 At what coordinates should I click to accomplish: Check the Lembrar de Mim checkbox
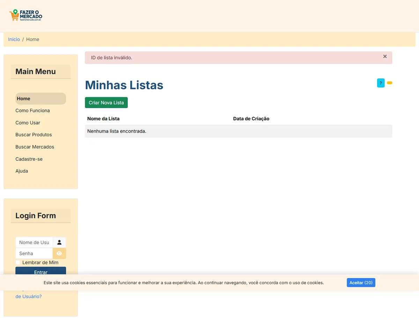click(x=18, y=263)
